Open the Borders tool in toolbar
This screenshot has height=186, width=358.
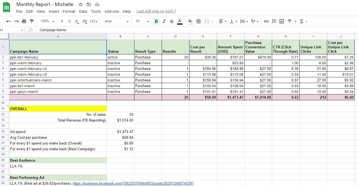click(x=198, y=21)
